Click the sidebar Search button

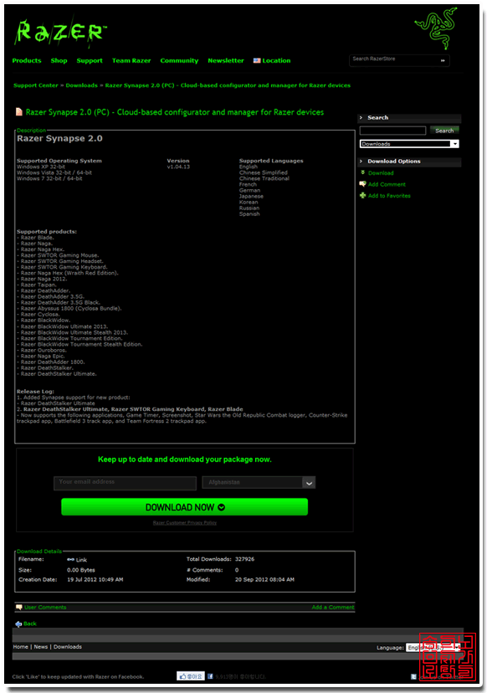click(444, 131)
